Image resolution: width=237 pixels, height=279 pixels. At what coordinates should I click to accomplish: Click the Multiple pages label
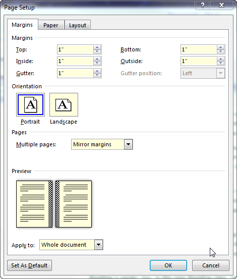click(x=36, y=144)
